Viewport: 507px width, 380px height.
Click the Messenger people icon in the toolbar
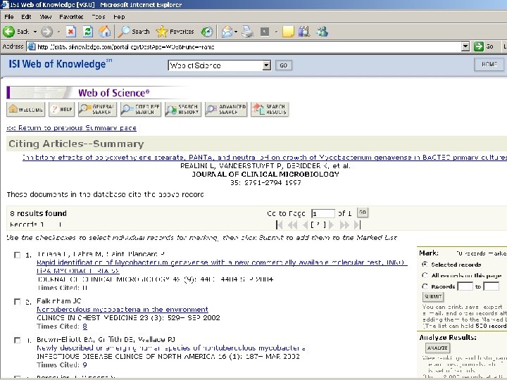click(323, 32)
